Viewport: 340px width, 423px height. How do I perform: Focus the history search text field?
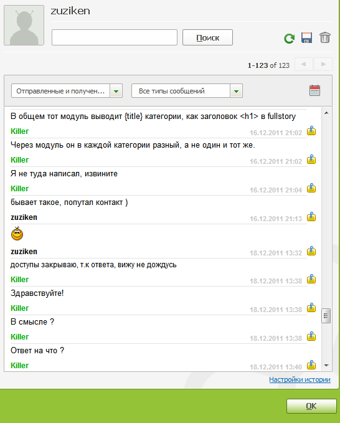[x=115, y=37]
